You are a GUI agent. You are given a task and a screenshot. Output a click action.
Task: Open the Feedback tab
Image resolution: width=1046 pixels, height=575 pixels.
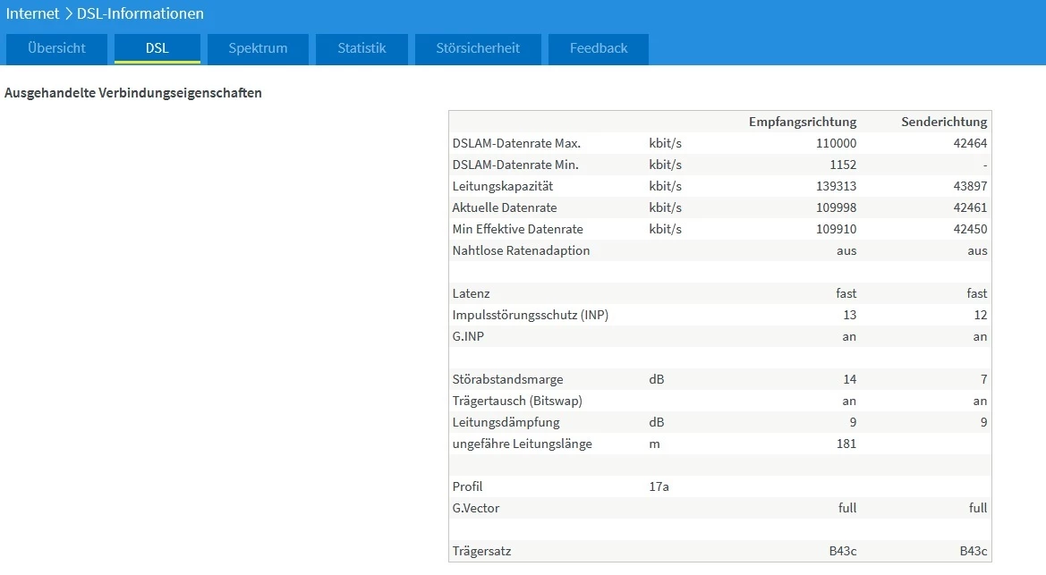click(x=599, y=48)
